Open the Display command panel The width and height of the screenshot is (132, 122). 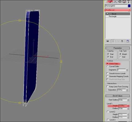click(x=124, y=2)
